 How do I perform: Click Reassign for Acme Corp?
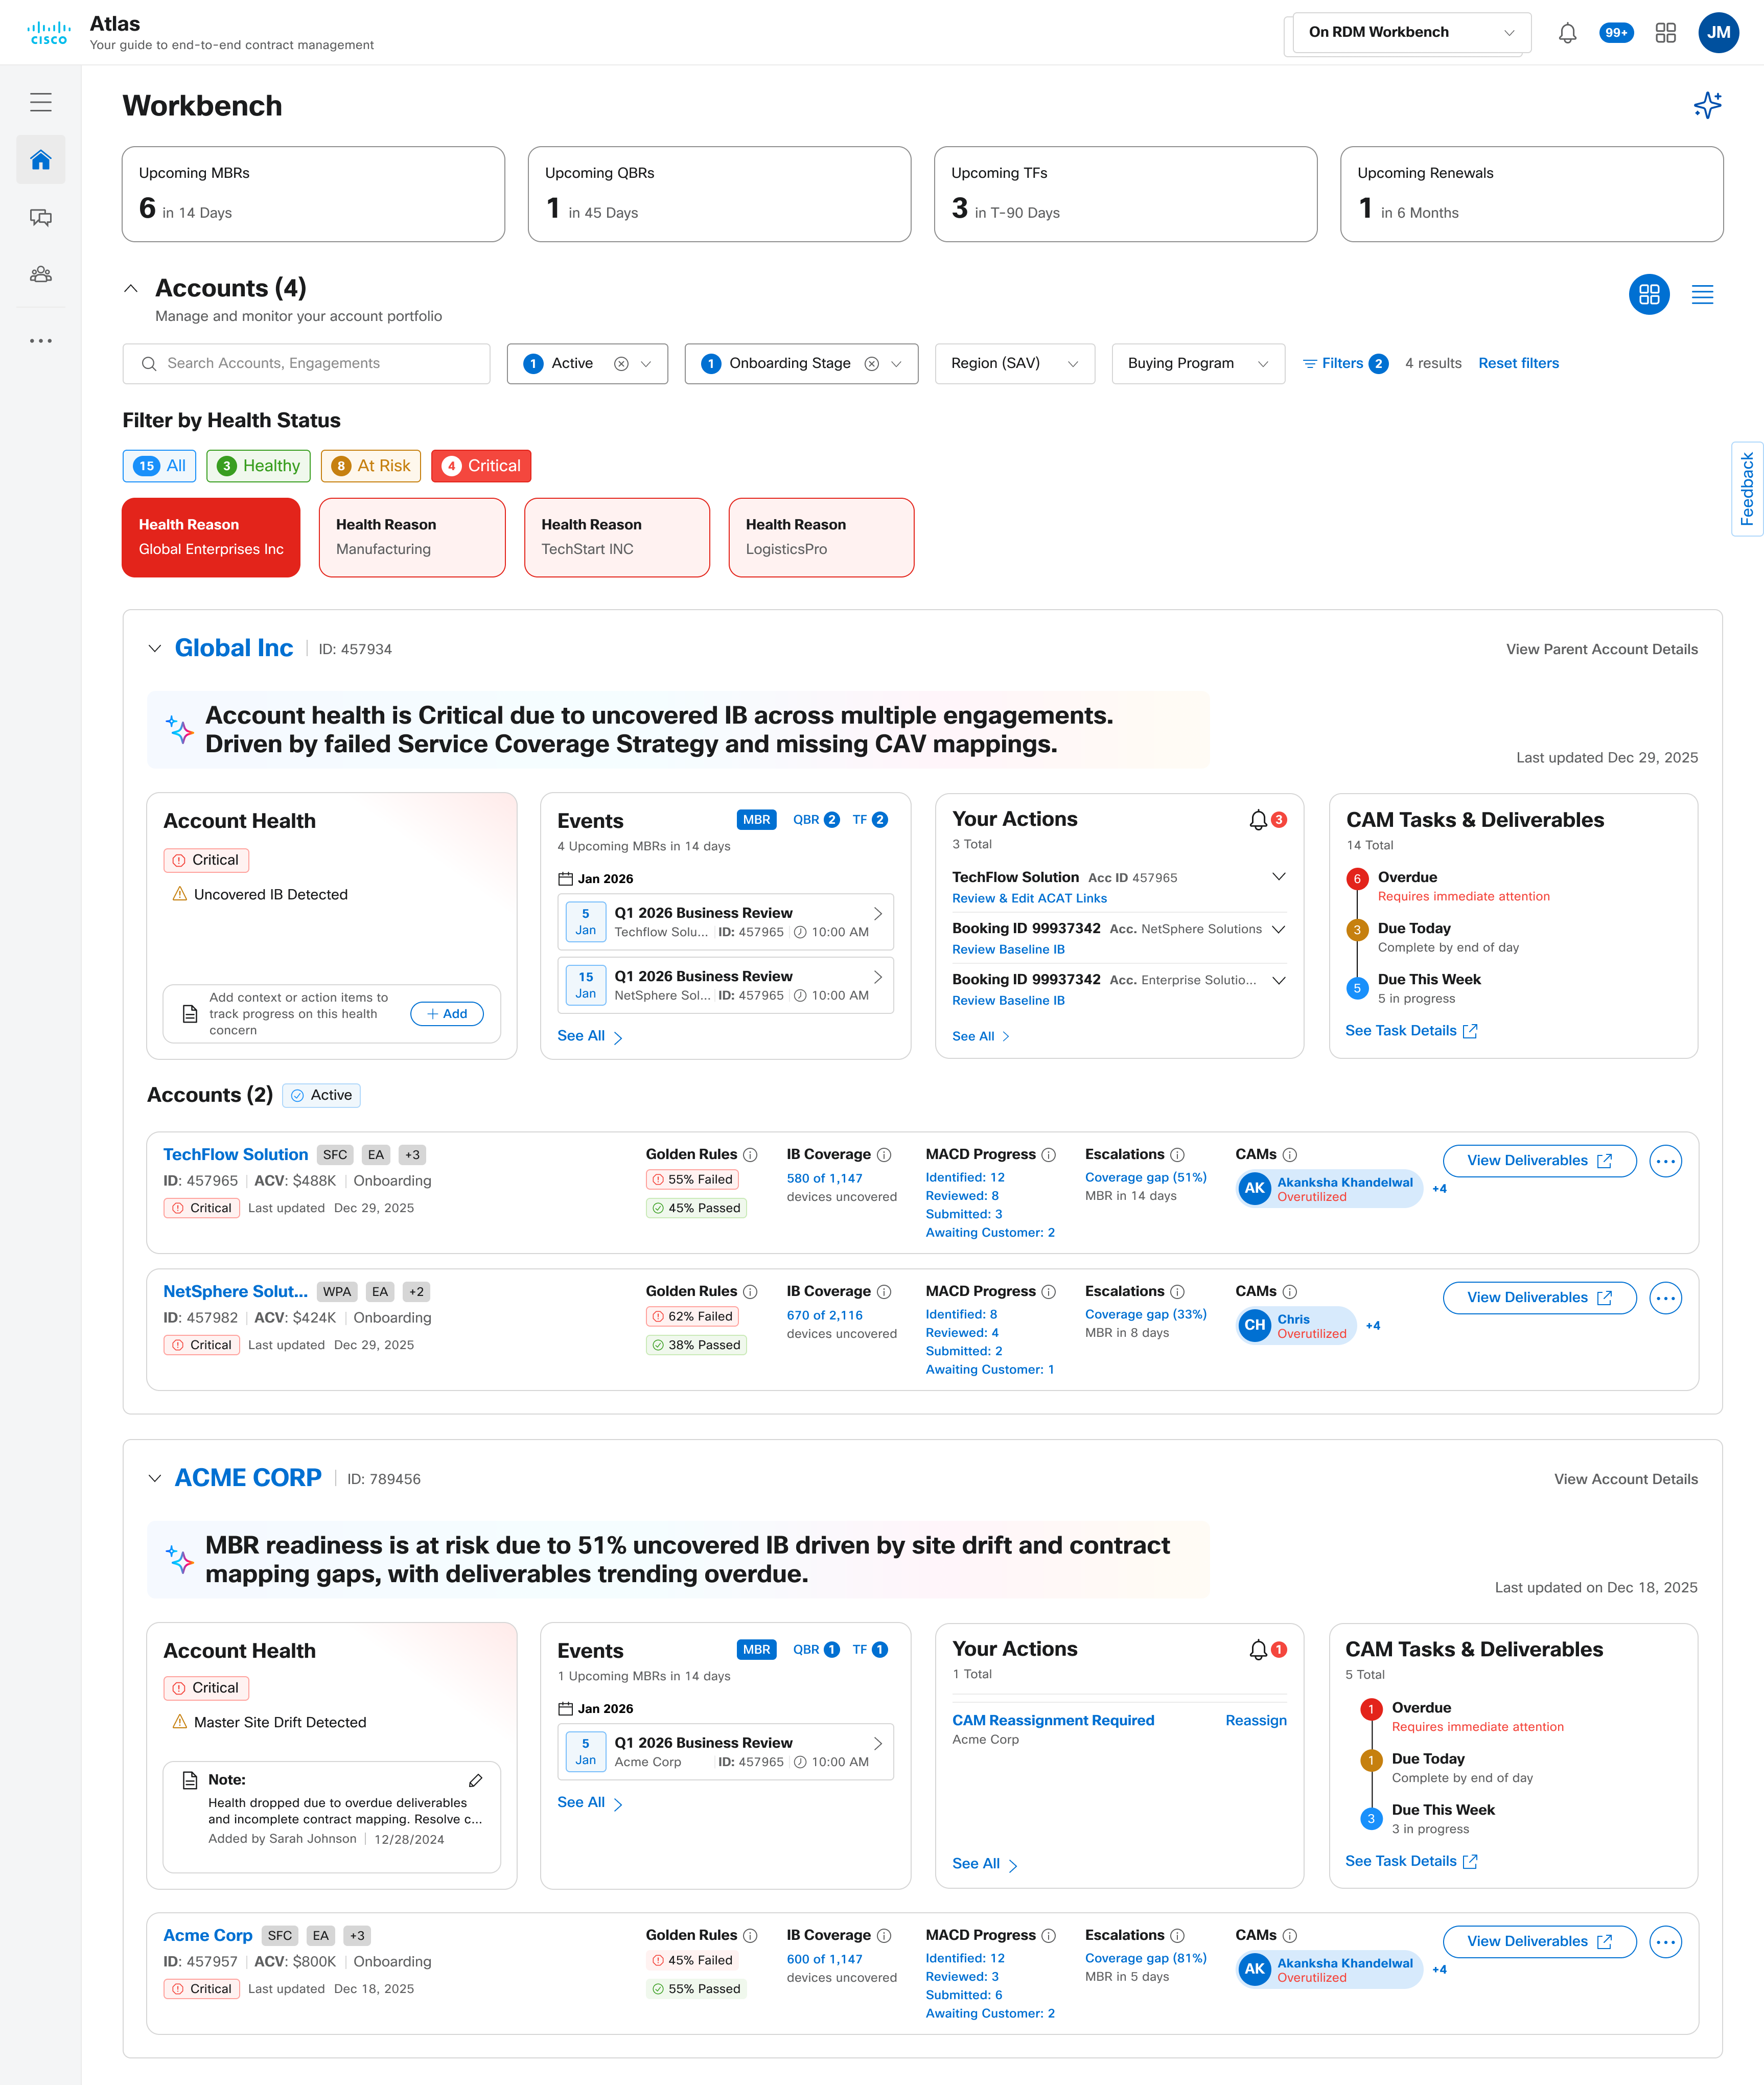coord(1256,1721)
